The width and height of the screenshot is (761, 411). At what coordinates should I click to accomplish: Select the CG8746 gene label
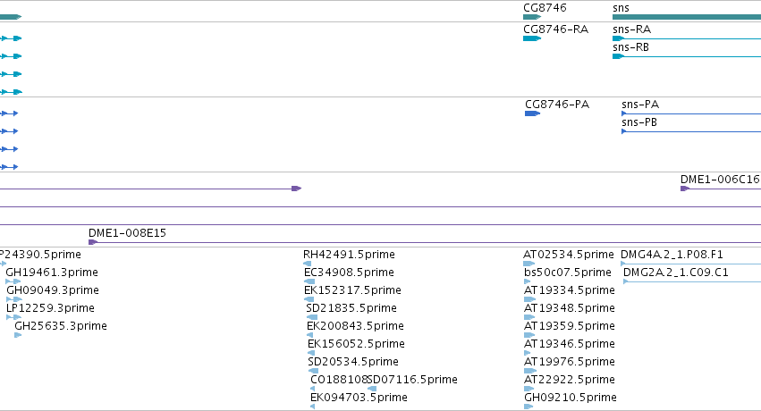(545, 8)
